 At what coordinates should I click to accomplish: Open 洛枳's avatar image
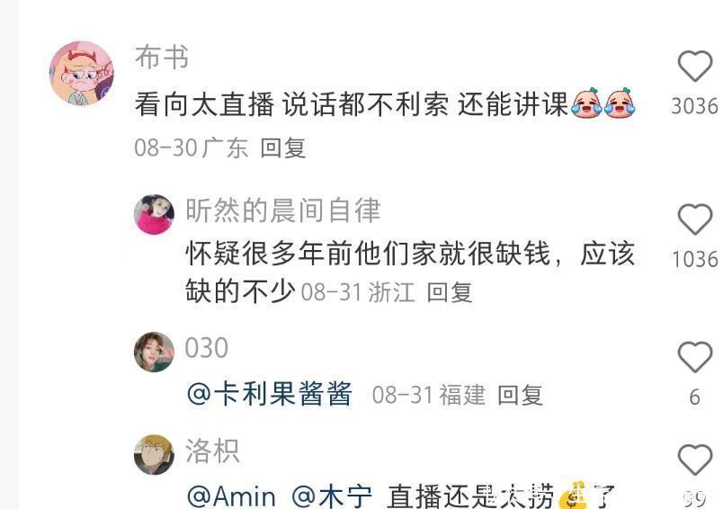tap(154, 455)
